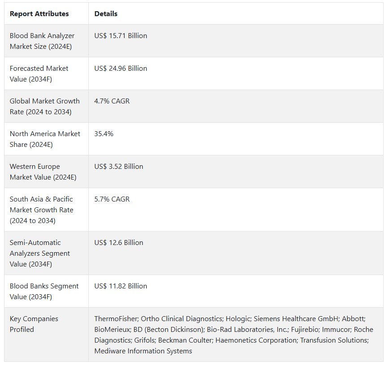Click the Report Attributes column header

(x=39, y=14)
